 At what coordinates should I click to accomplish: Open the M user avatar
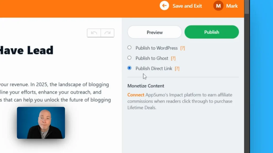218,6
